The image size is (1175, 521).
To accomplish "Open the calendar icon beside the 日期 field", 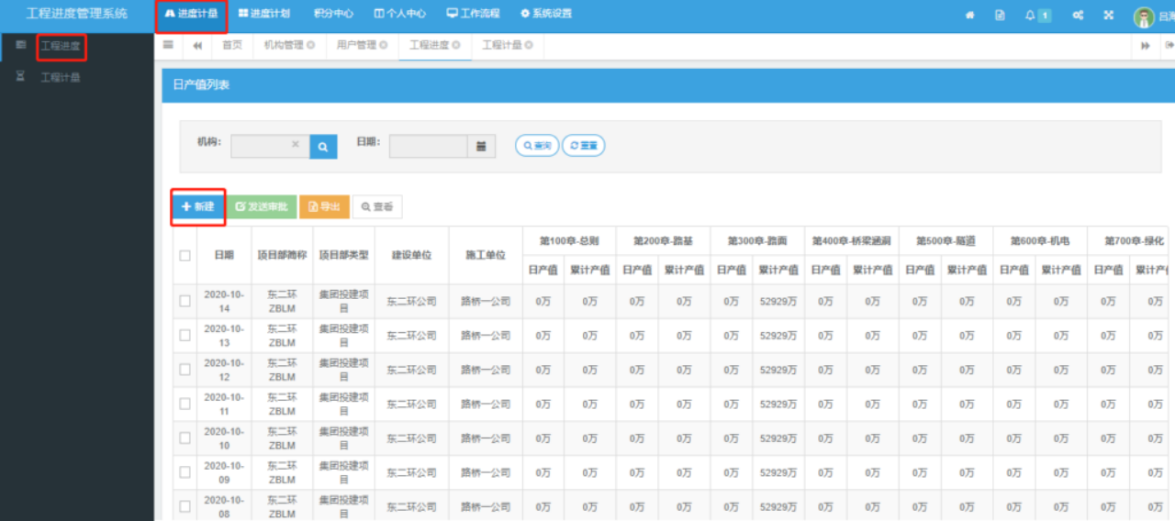I will click(481, 145).
